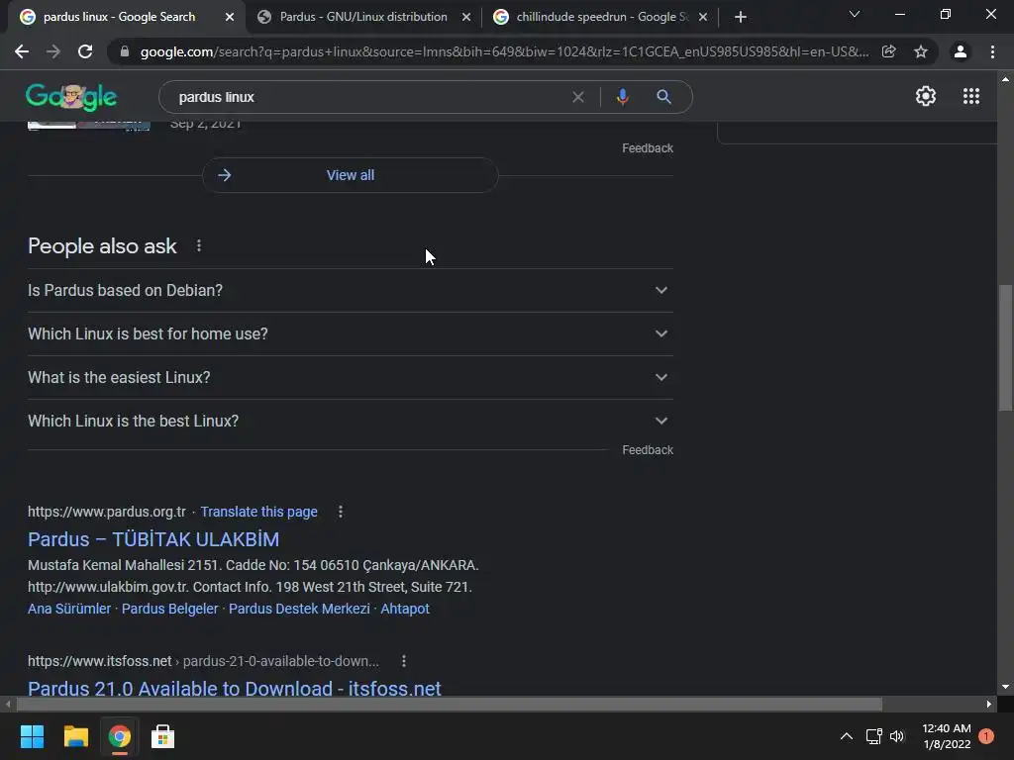
Task: Open the Ahtapot sitelink
Action: point(405,609)
